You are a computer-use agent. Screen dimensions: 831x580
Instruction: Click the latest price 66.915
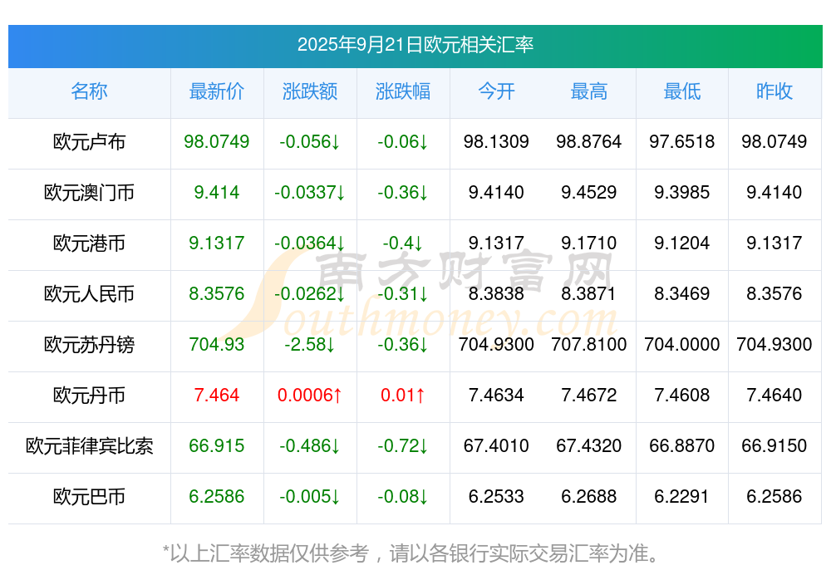click(x=217, y=446)
